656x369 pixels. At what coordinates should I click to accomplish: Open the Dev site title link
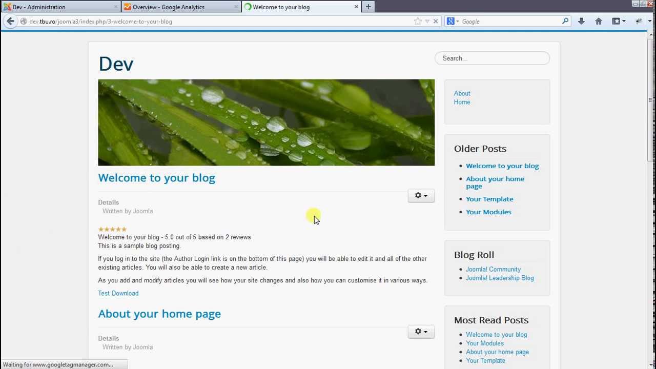(x=116, y=64)
